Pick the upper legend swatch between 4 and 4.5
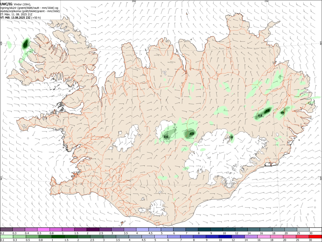This screenshot has width=322, height=242. click(x=142, y=229)
